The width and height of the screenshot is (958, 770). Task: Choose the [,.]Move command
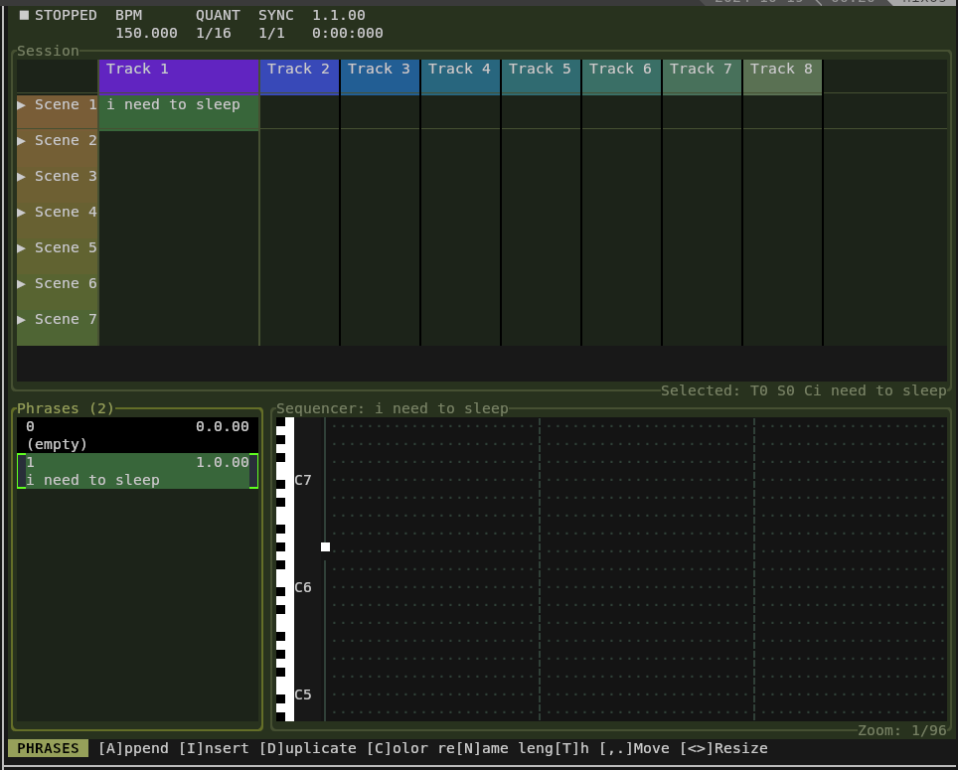tap(635, 748)
